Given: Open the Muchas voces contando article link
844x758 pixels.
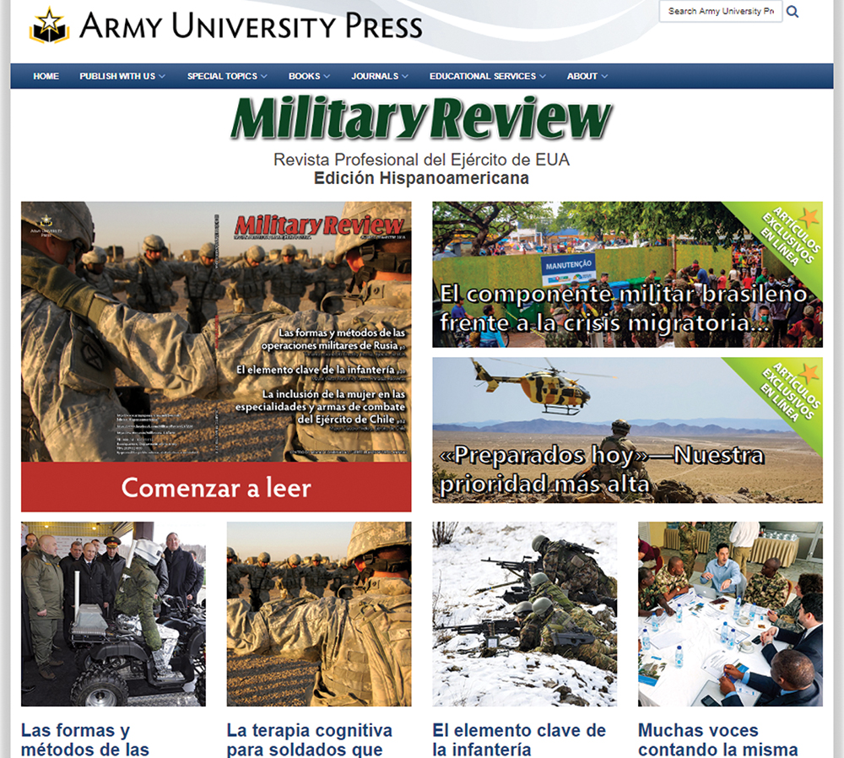Looking at the screenshot, I should pyautogui.click(x=718, y=739).
